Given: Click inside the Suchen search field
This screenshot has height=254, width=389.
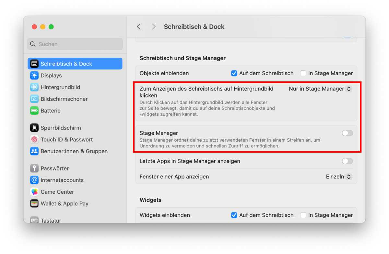Looking at the screenshot, I should coord(75,44).
